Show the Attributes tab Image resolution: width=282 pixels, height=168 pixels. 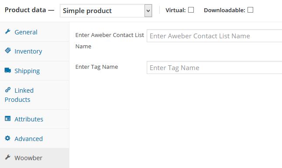34,119
